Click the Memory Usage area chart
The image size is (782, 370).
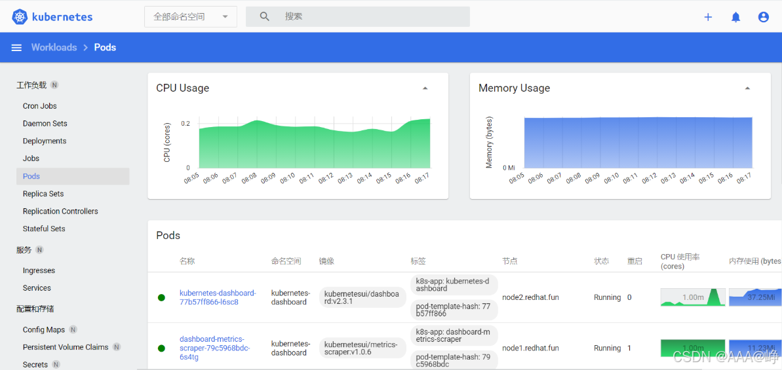(x=638, y=142)
